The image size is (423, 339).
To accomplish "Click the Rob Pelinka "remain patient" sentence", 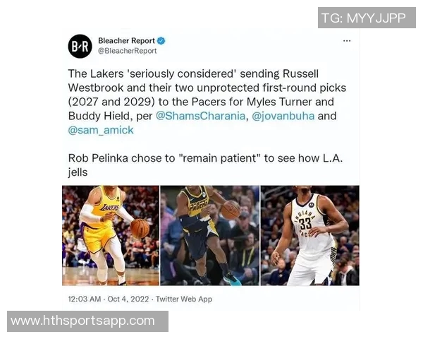I will coord(205,165).
